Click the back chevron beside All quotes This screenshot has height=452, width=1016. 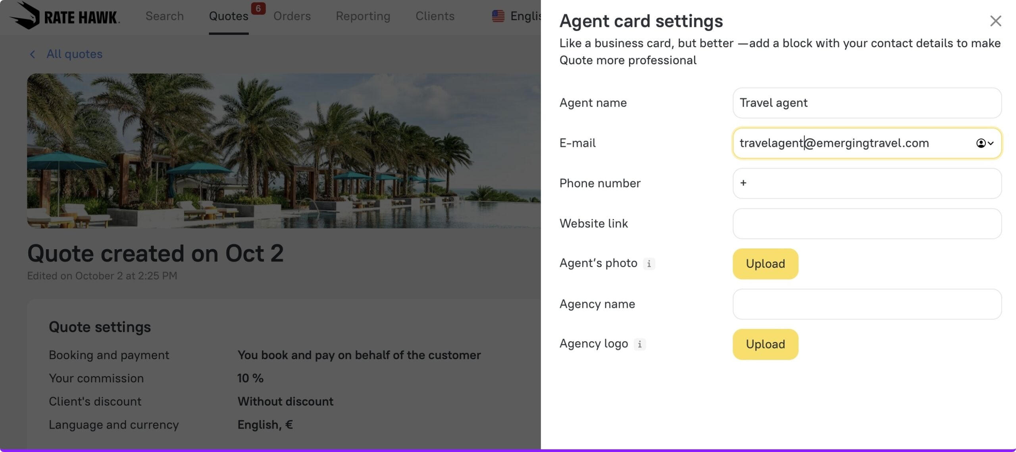pos(33,54)
